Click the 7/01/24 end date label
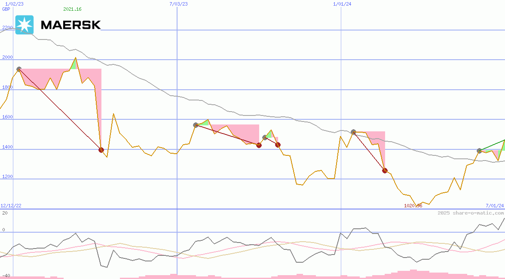 pos(494,206)
